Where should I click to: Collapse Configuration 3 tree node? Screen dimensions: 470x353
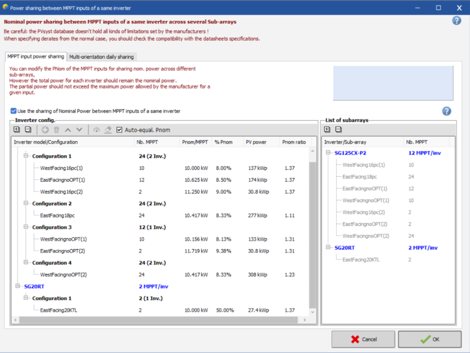(x=26, y=227)
